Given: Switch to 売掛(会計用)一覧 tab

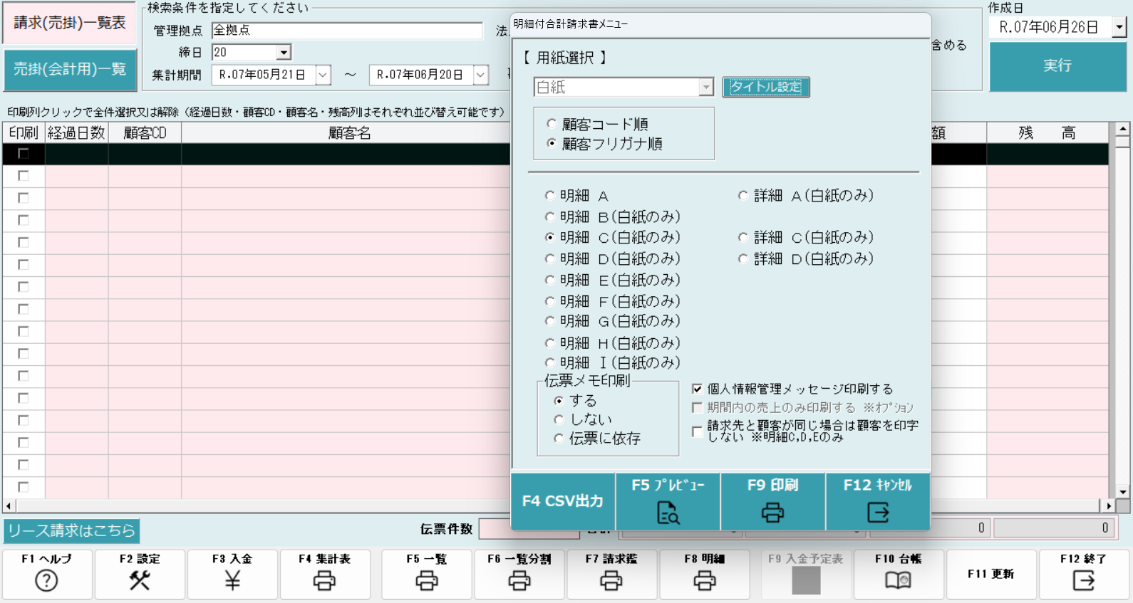Looking at the screenshot, I should tap(70, 69).
